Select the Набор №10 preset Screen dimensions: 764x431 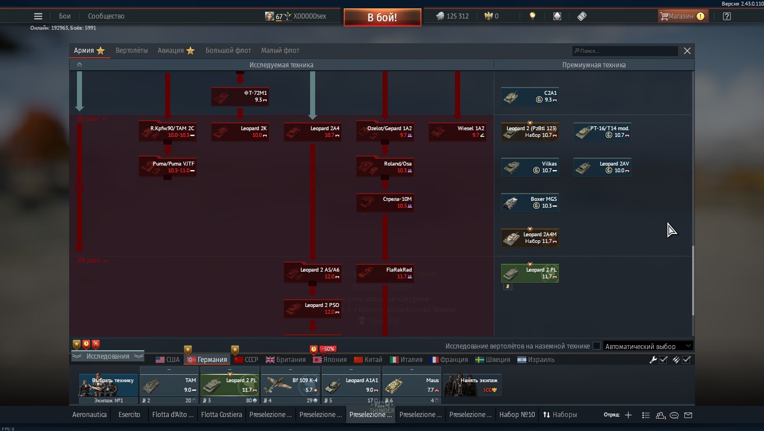click(517, 415)
